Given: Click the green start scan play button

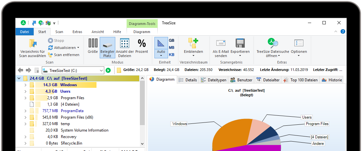Looking at the screenshot, I should tap(108, 70).
